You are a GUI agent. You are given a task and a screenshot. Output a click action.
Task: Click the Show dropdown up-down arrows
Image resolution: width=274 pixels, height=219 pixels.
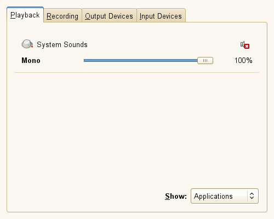[252, 196]
